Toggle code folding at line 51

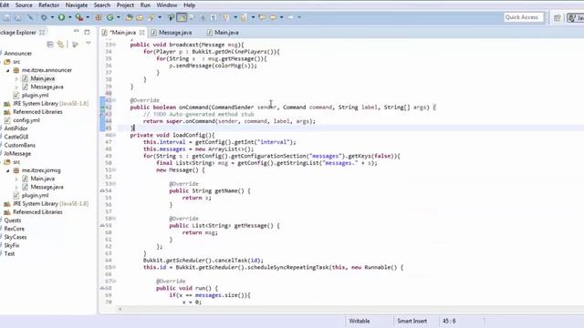point(114,170)
